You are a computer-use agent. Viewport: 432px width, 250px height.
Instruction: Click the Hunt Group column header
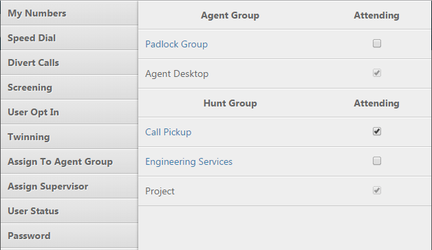tap(230, 104)
